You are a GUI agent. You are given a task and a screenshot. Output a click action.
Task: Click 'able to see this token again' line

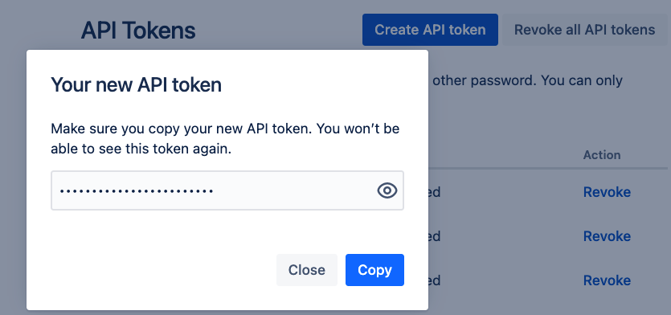tap(141, 149)
